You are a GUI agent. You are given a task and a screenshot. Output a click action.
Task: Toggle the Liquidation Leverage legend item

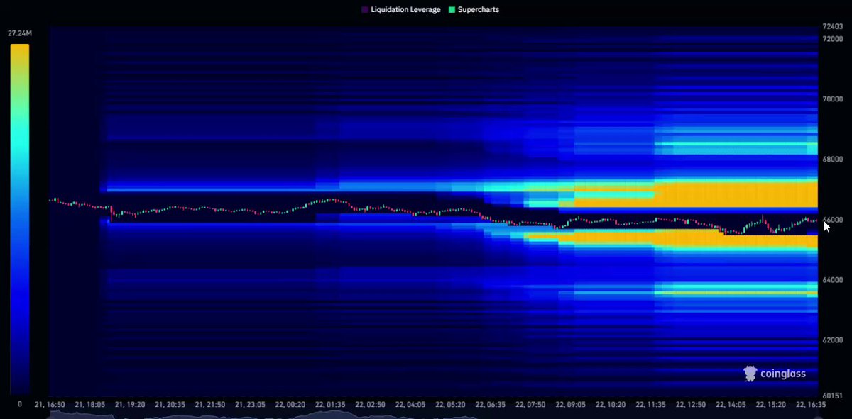[400, 10]
